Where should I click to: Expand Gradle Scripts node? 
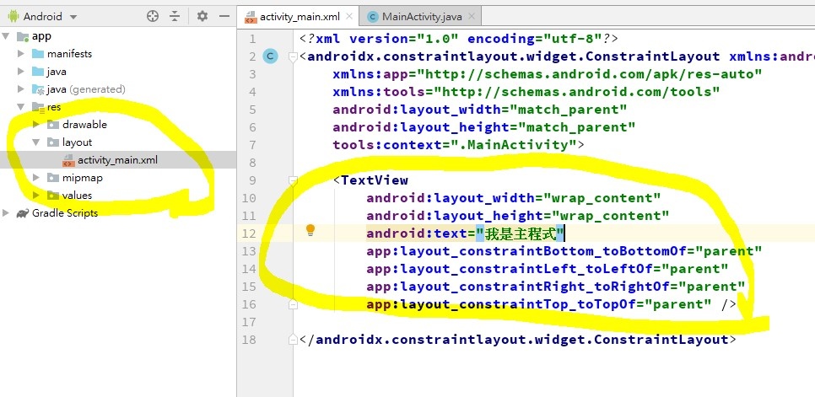tap(6, 212)
